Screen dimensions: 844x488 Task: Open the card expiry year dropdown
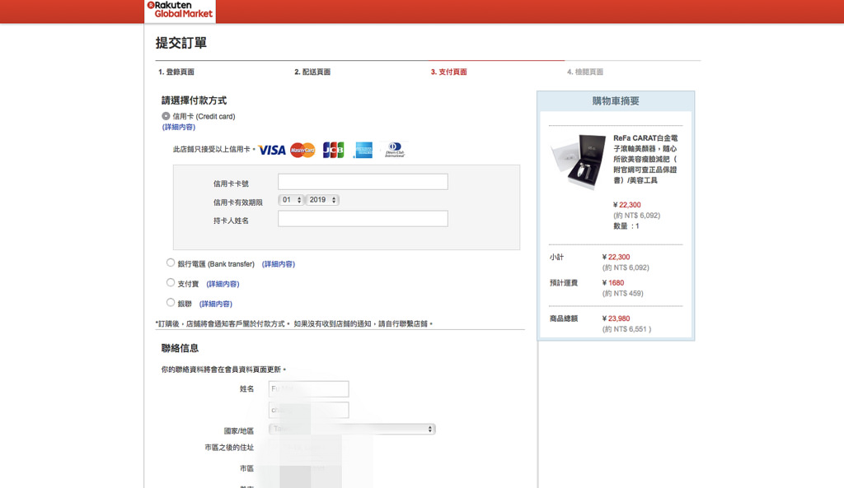tap(322, 200)
